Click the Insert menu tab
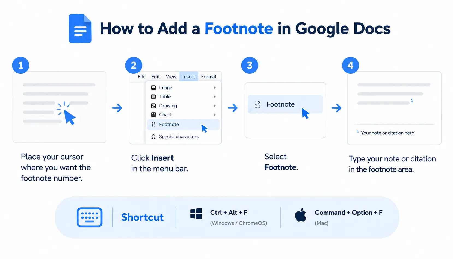 189,77
